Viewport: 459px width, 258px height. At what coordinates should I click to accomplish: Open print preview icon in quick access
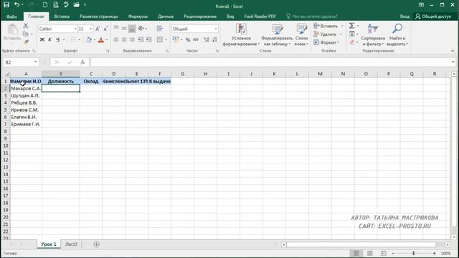tap(56, 5)
